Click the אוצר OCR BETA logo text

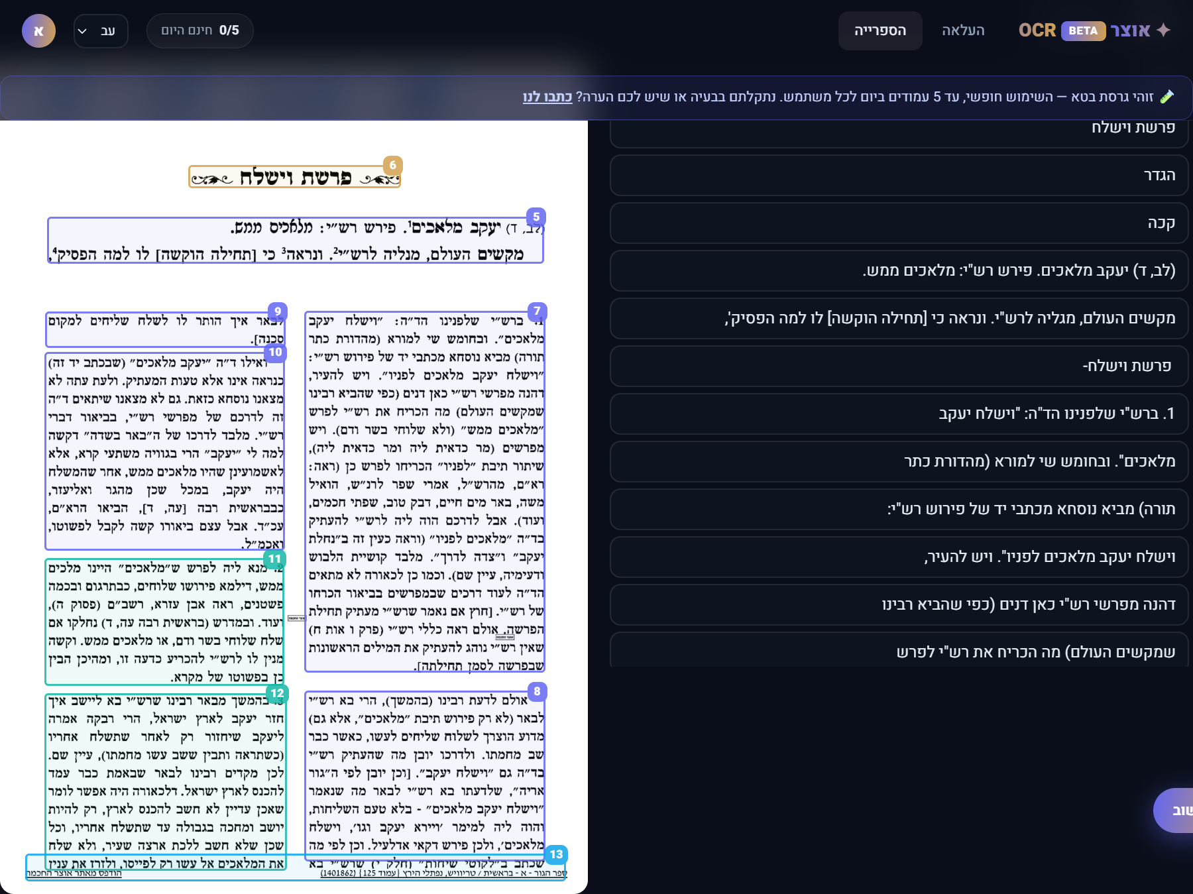1084,30
